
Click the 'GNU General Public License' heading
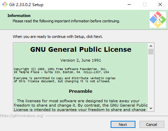[x=81, y=49]
